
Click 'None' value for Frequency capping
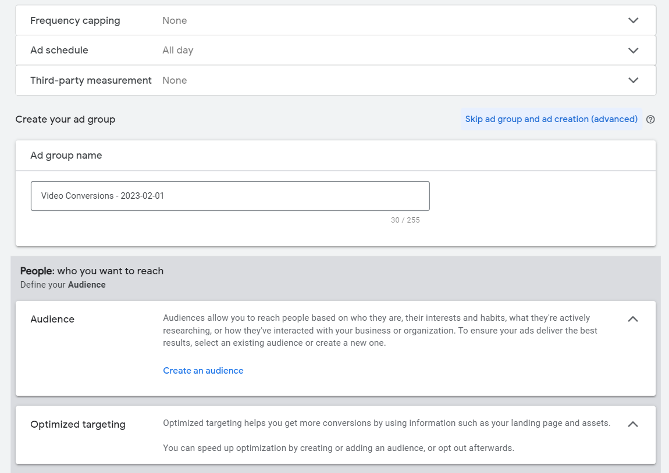point(175,20)
